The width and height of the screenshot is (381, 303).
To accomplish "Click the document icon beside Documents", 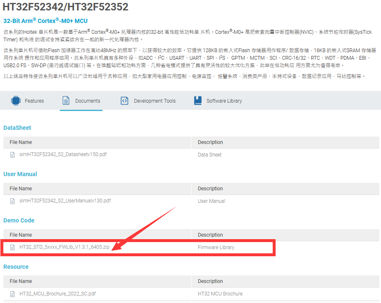I will [x=66, y=101].
